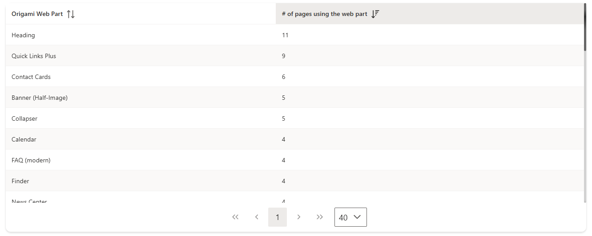Viewport: 592px width, 236px height.
Task: Pick the FAQ (modern) row
Action: point(31,160)
